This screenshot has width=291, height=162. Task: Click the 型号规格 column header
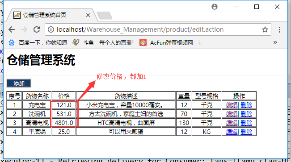(x=207, y=96)
